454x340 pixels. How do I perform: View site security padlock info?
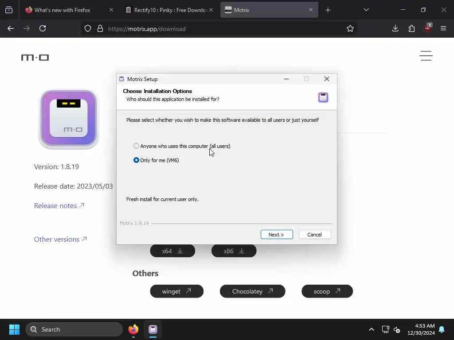point(100,29)
